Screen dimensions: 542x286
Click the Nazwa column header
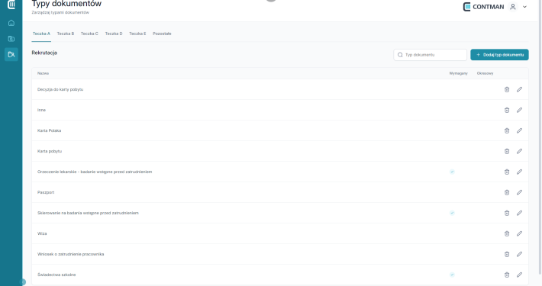point(43,73)
